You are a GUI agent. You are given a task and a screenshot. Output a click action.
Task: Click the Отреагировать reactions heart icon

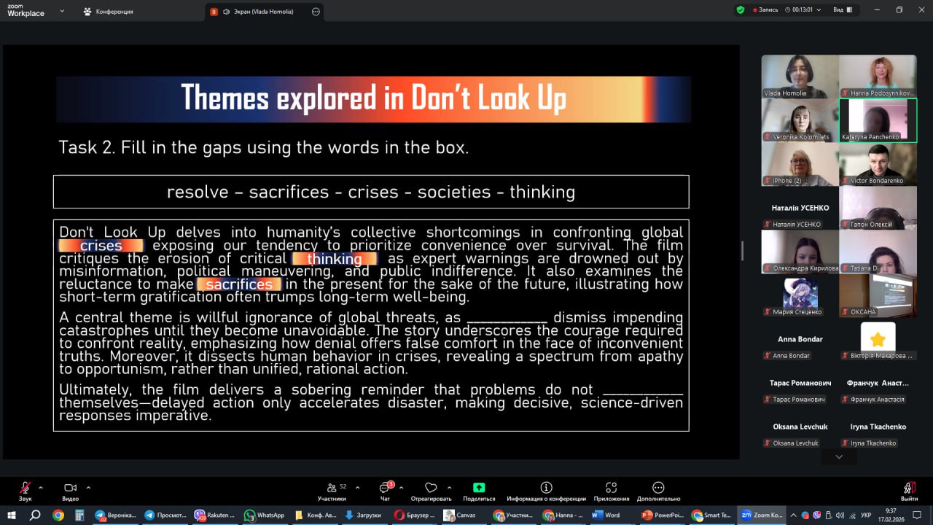[431, 488]
